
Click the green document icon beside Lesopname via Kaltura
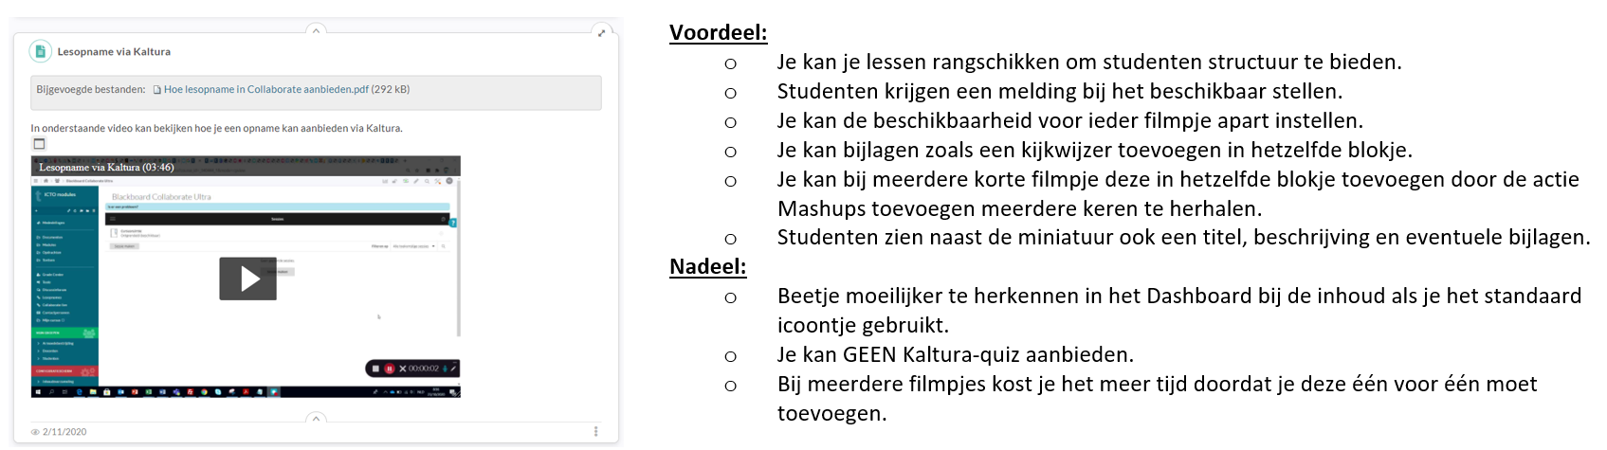click(x=40, y=51)
